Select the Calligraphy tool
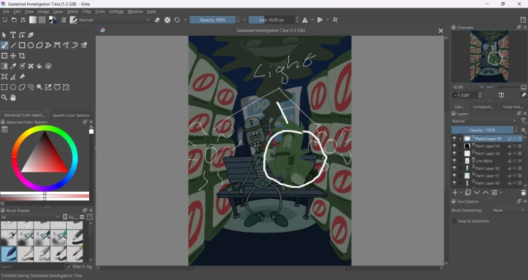 coord(30,35)
